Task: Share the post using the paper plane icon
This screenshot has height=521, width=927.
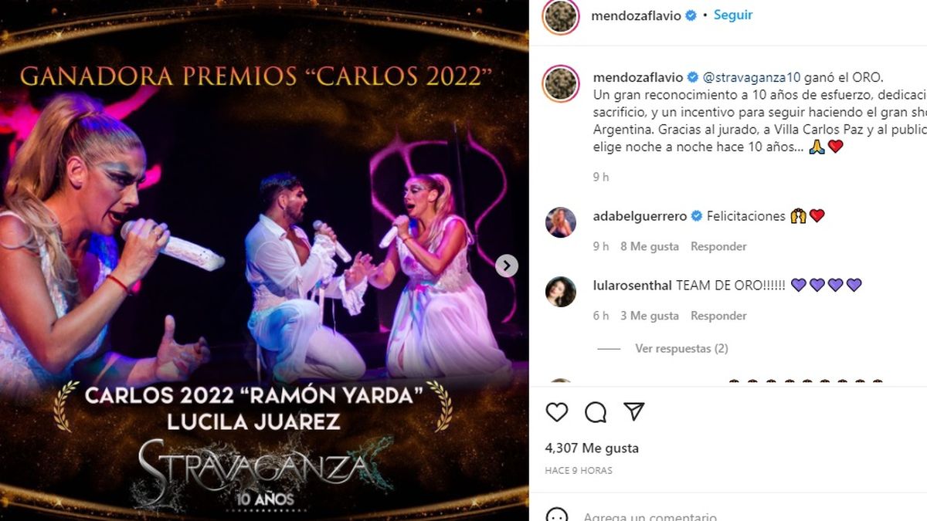Action: [x=634, y=412]
